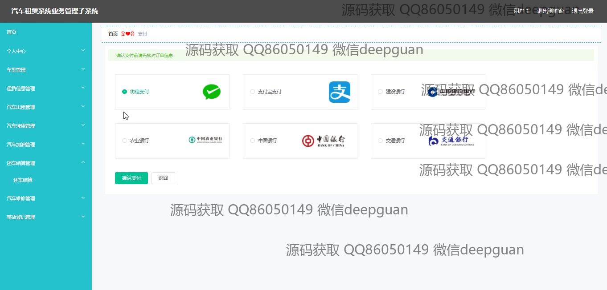607x290 pixels.
Task: Click the Bank of Communications logo
Action: coord(451,141)
